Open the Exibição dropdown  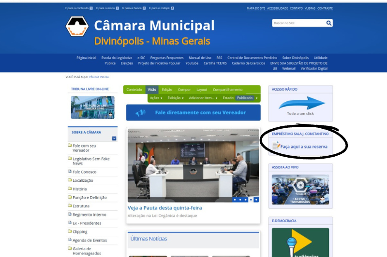pyautogui.click(x=176, y=98)
